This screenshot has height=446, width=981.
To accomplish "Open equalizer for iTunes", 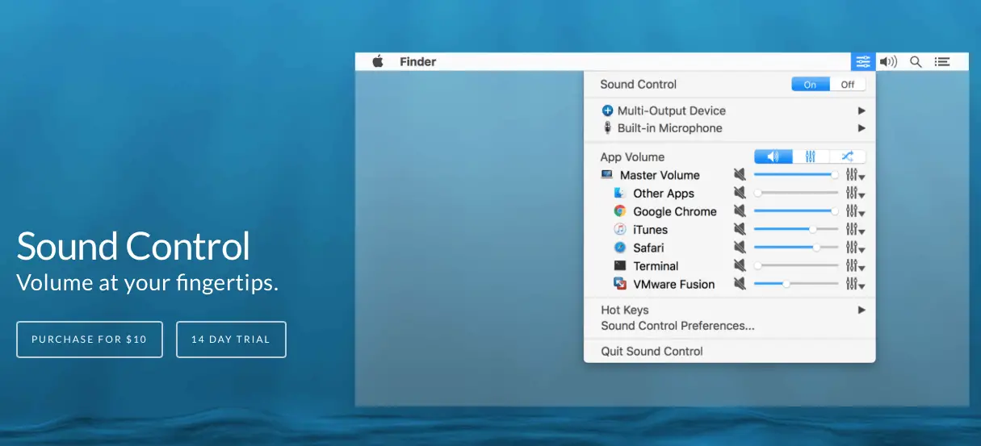I will pos(855,230).
